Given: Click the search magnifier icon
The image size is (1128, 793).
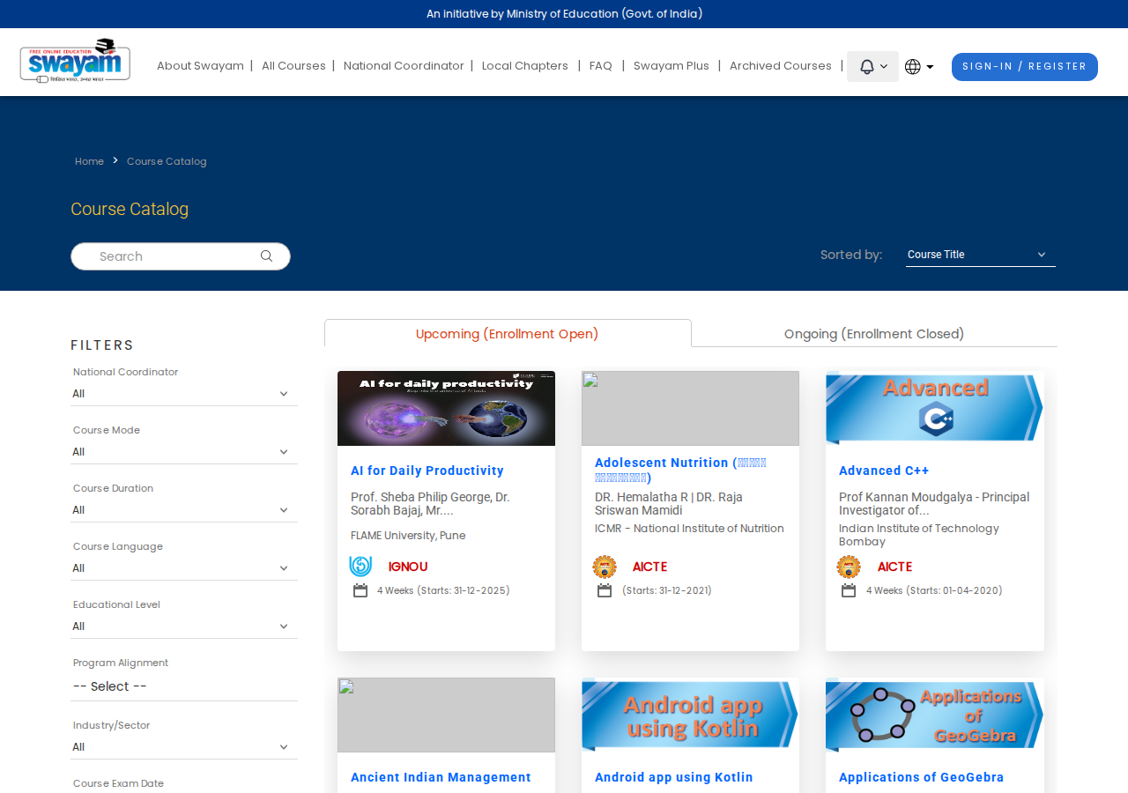Looking at the screenshot, I should click(x=266, y=256).
